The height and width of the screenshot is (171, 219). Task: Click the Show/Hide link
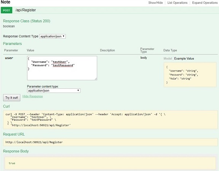pos(155,3)
